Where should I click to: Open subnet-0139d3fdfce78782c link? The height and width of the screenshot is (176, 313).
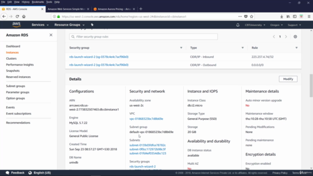click(148, 145)
